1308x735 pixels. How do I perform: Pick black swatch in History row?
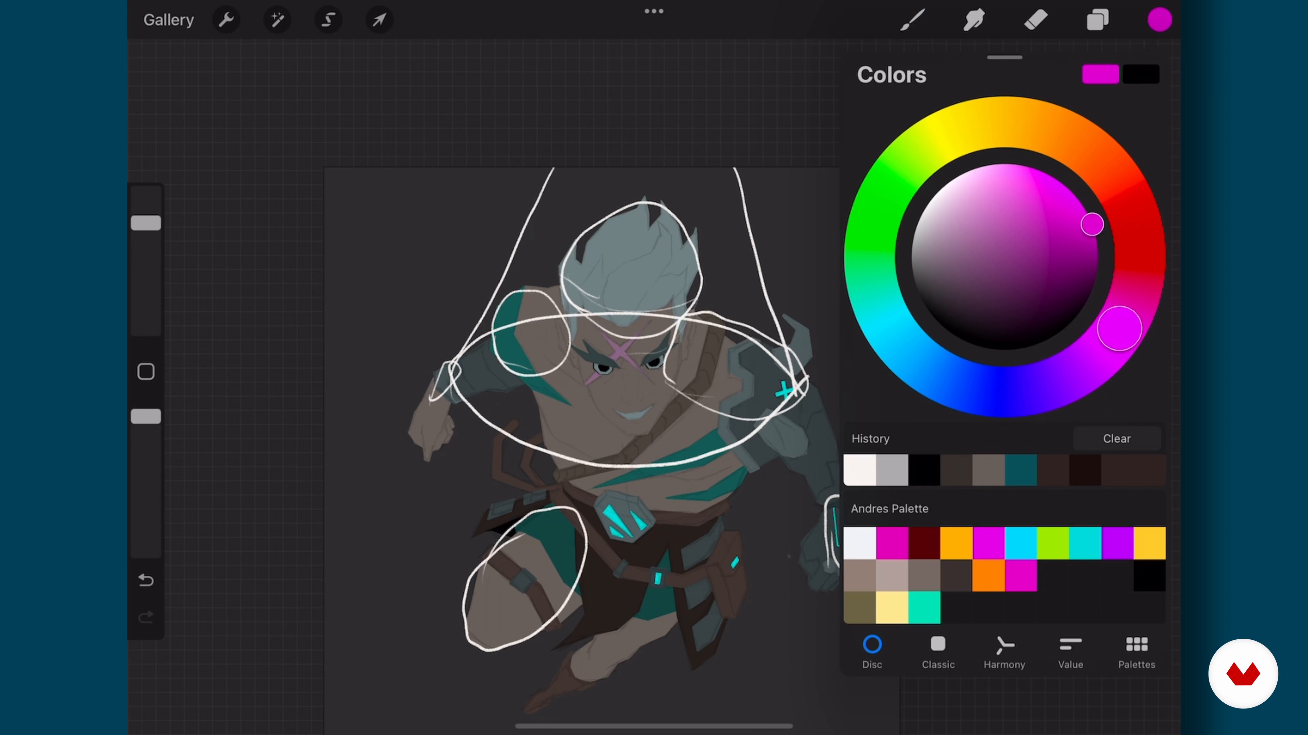(x=924, y=470)
